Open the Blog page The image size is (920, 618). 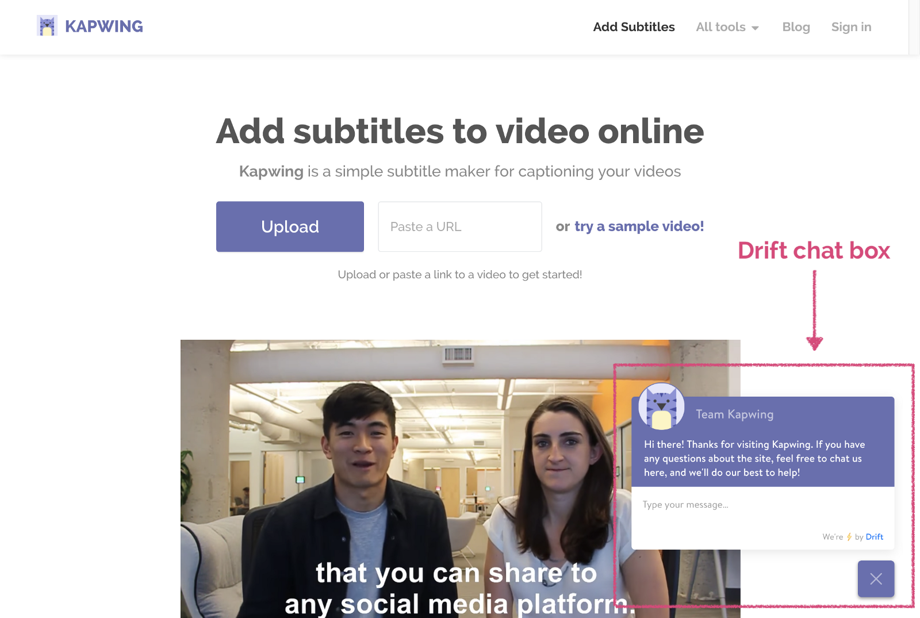coord(796,27)
